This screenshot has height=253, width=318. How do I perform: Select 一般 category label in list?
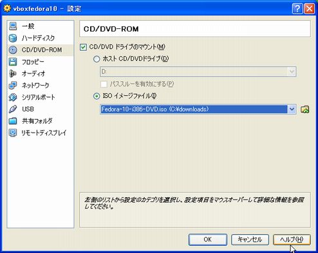[28, 26]
